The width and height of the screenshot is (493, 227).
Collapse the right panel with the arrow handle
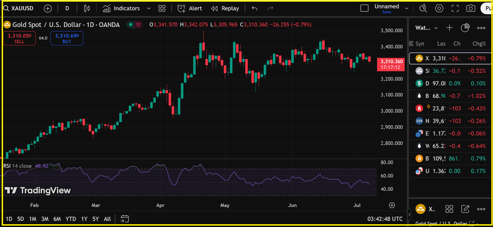pyautogui.click(x=409, y=214)
